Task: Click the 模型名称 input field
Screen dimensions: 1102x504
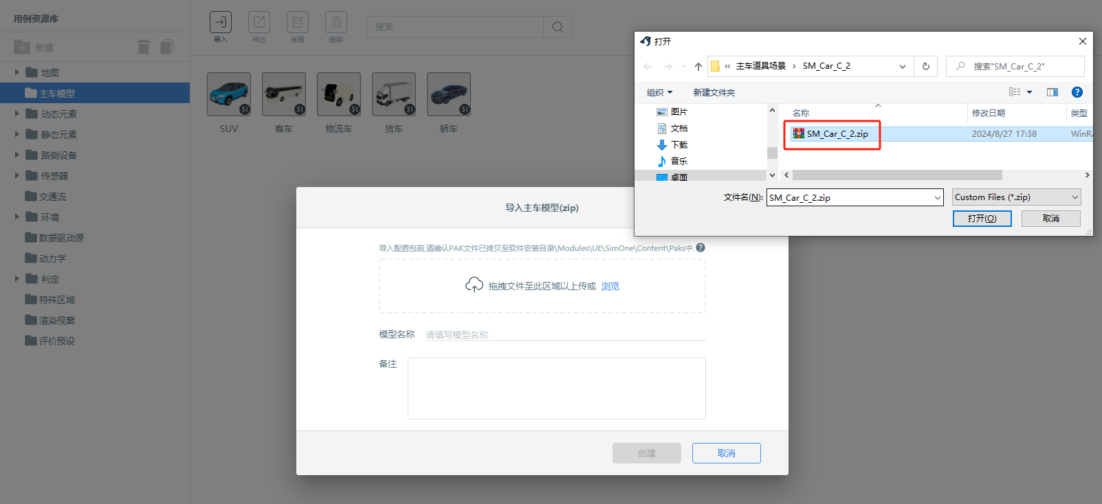Action: coord(565,335)
